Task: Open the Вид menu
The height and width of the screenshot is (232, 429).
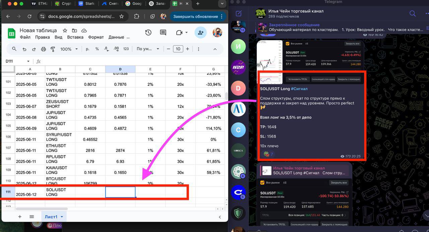Action: click(58, 37)
